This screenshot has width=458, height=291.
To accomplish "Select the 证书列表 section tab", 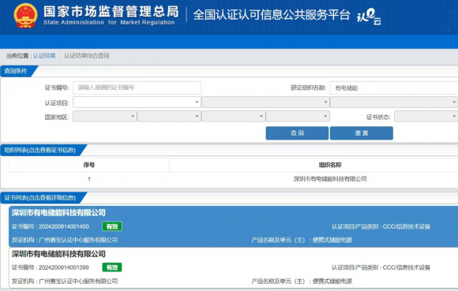I will [40, 198].
